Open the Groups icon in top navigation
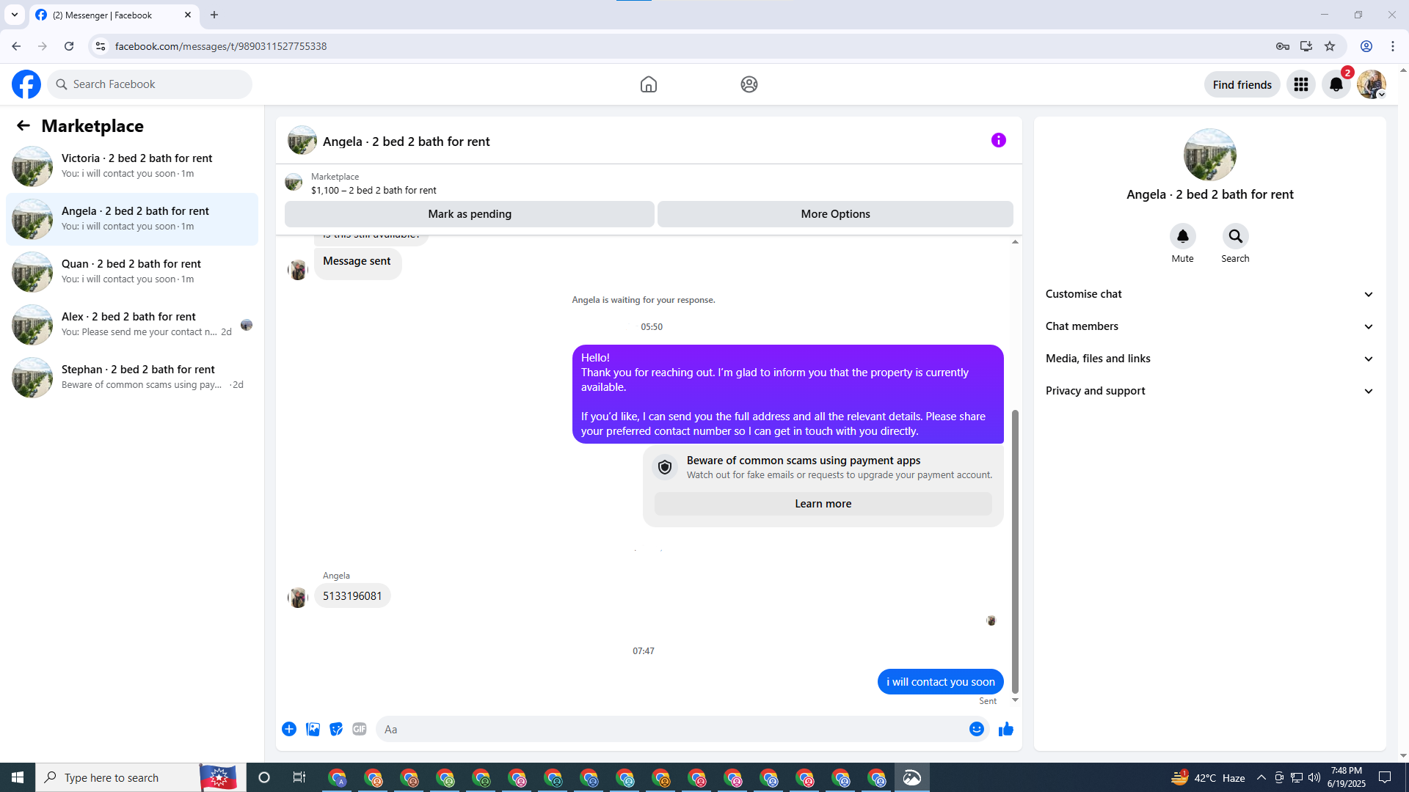The image size is (1409, 792). (749, 84)
